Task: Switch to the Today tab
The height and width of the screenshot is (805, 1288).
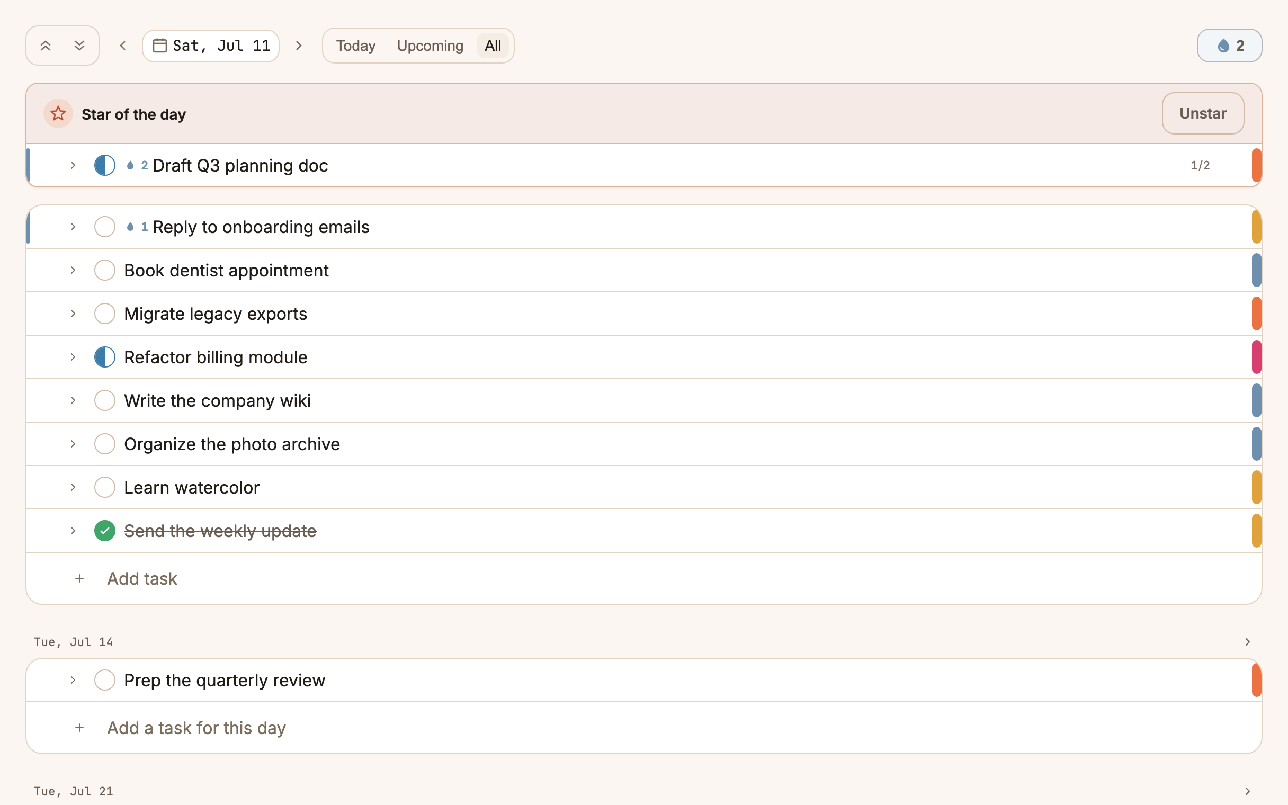Action: pyautogui.click(x=356, y=46)
